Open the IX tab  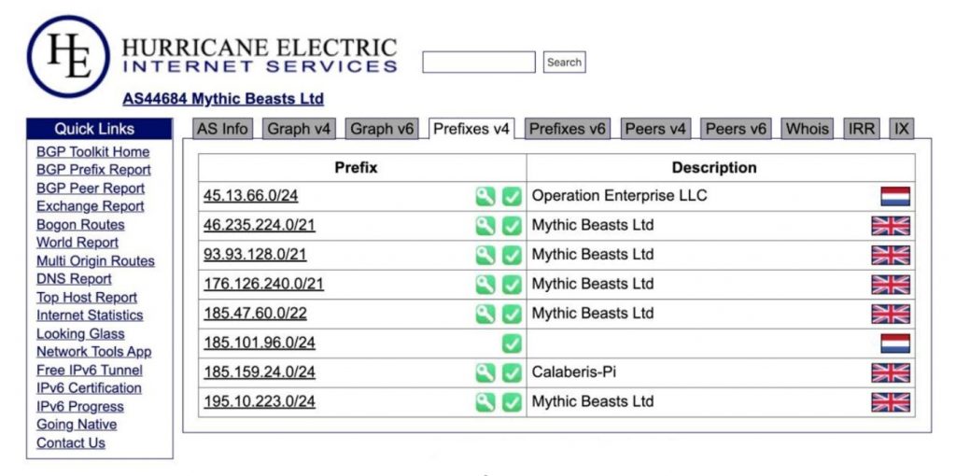pyautogui.click(x=901, y=129)
